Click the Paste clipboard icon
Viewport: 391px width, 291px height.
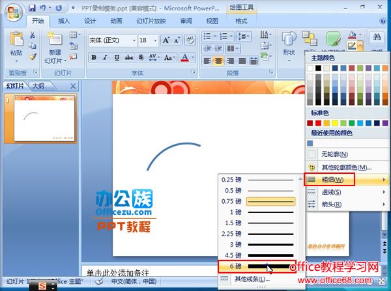[16, 39]
